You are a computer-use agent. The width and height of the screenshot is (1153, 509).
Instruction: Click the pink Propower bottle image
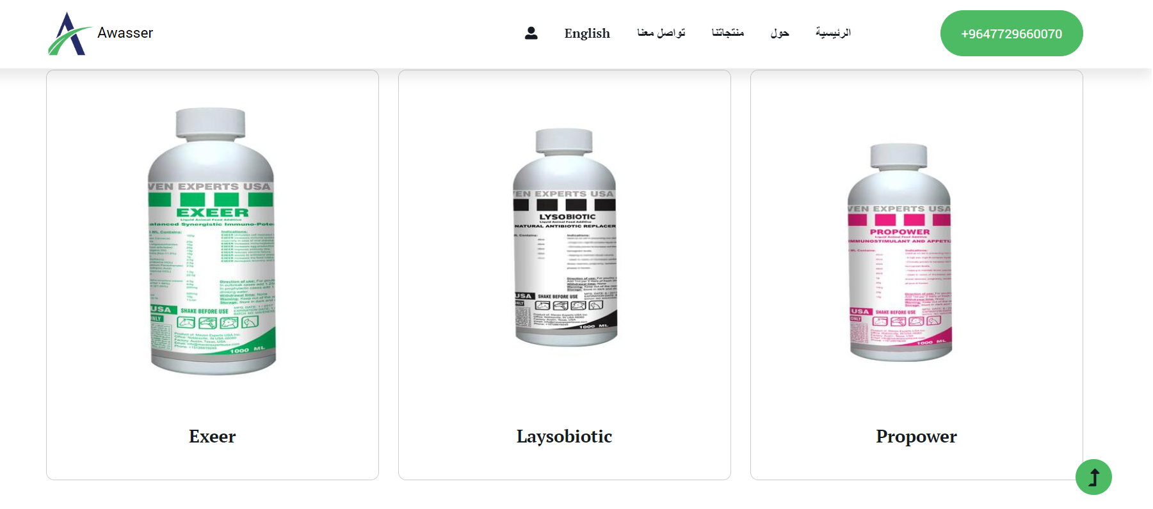coord(899,252)
